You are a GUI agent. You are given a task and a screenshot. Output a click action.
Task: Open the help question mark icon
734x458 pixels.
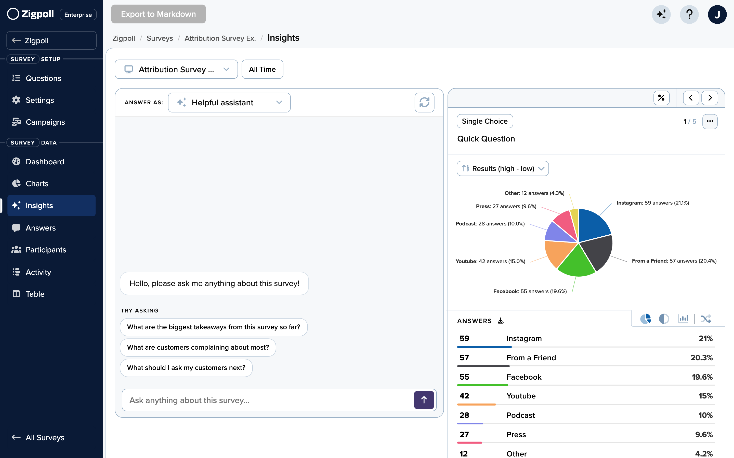pos(689,14)
